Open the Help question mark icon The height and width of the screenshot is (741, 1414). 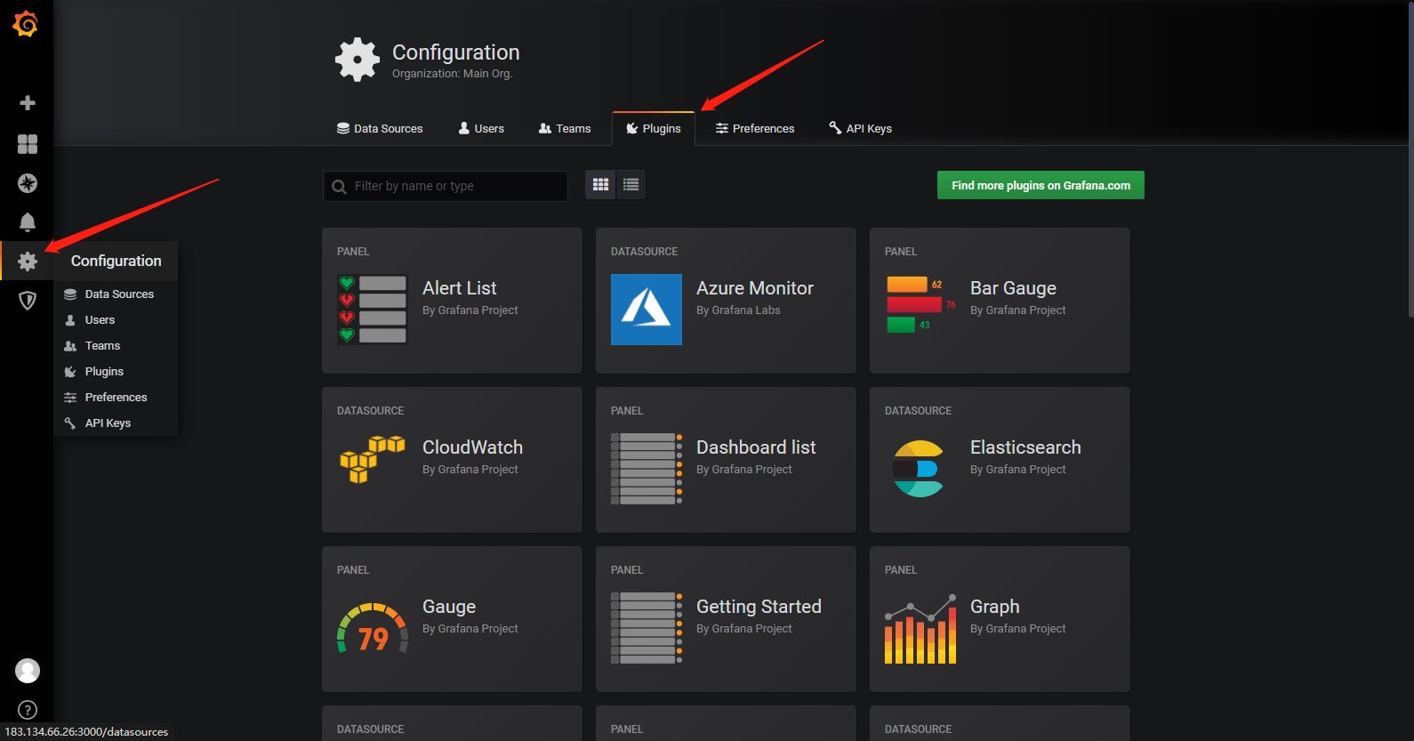click(28, 710)
